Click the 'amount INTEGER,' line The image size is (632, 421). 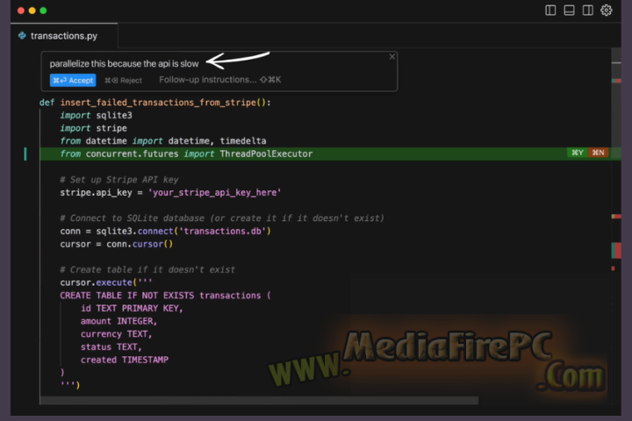click(118, 322)
